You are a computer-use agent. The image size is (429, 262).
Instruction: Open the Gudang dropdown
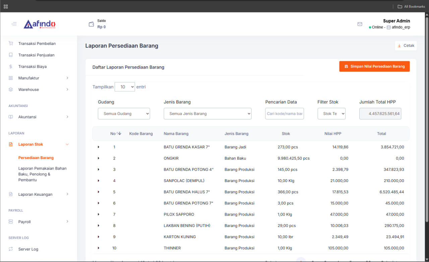[x=124, y=114]
